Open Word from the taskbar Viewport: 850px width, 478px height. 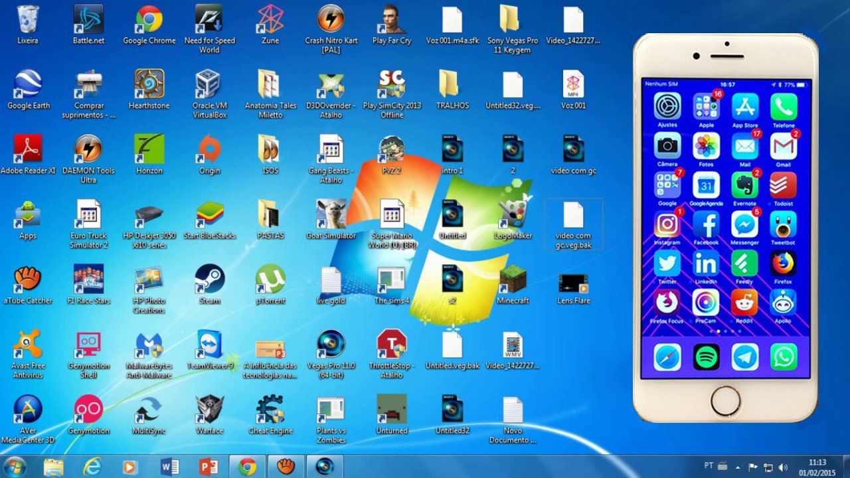tap(170, 466)
